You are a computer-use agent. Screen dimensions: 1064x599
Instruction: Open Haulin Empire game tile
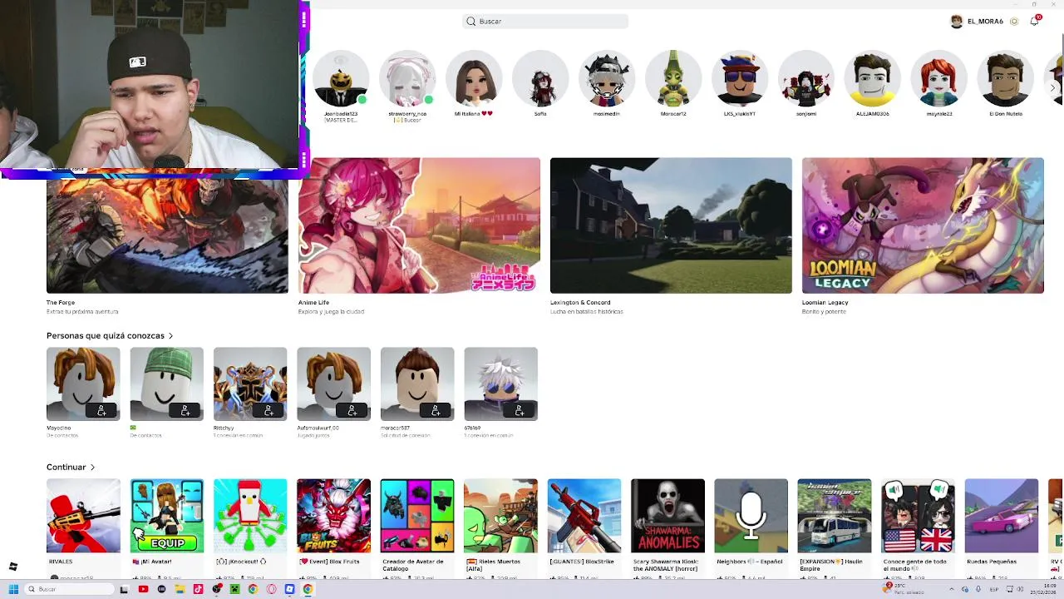(835, 516)
